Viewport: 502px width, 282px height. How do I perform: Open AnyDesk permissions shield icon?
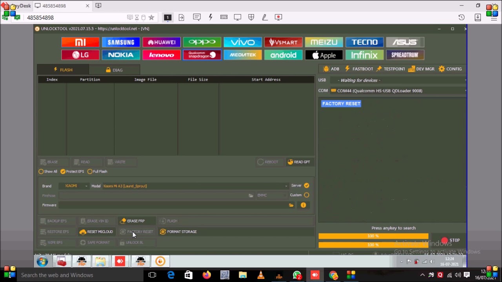coord(251,17)
